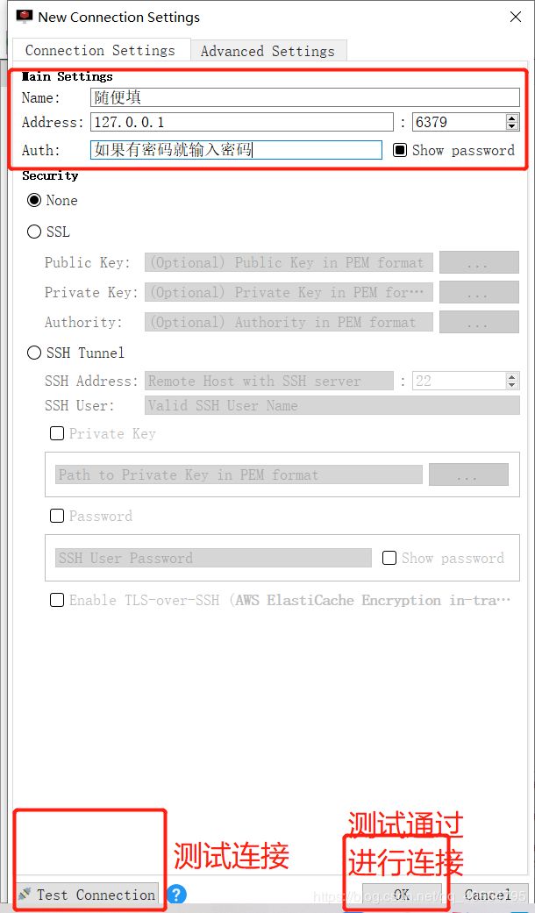Switch to the Advanced Settings tab

coord(268,51)
